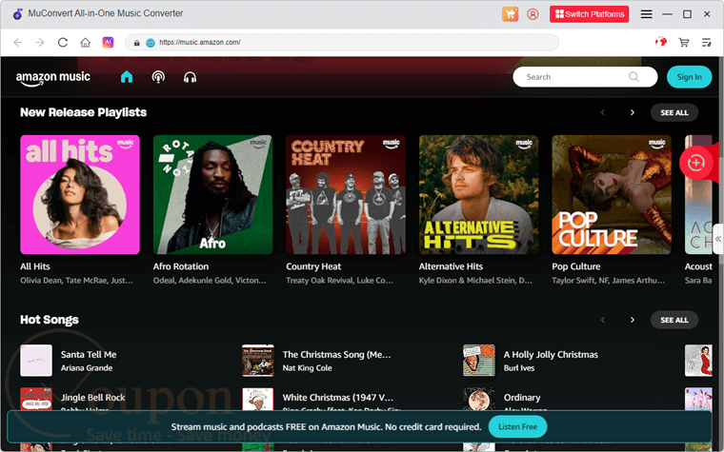The height and width of the screenshot is (452, 724).
Task: Click the Pop Culture playlist title
Action: coord(576,266)
